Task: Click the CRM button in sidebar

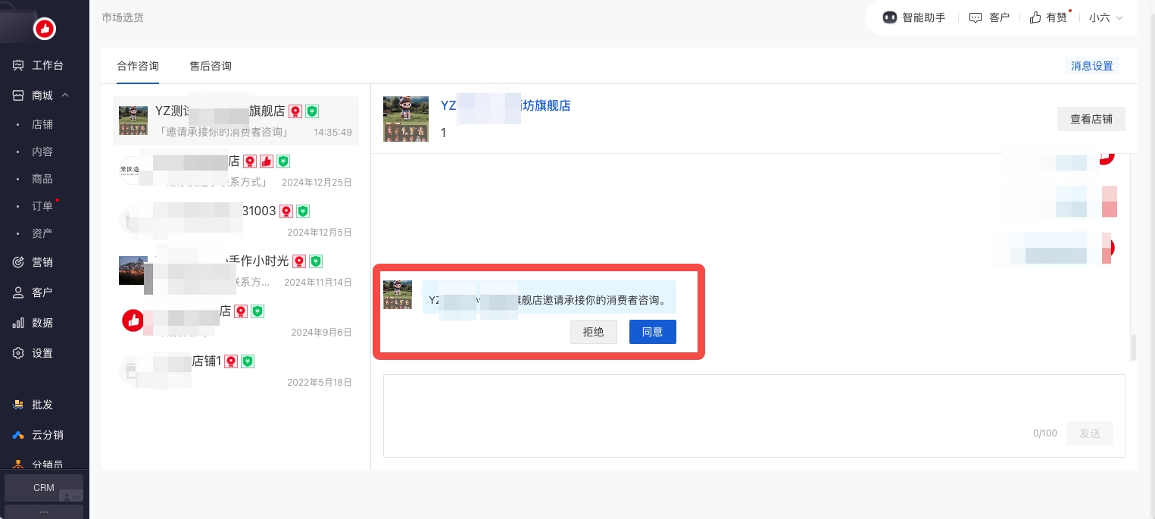Action: pos(44,488)
